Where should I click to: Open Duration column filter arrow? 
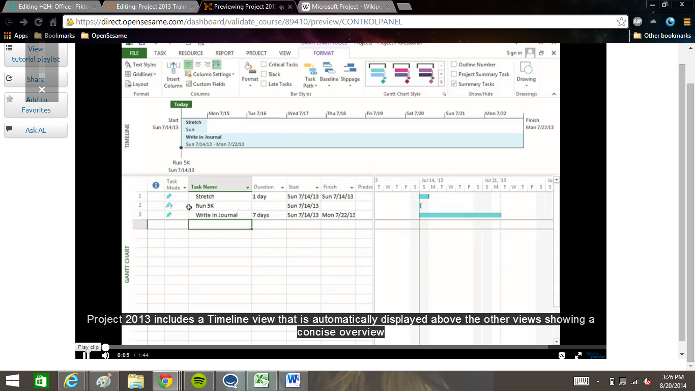(282, 187)
